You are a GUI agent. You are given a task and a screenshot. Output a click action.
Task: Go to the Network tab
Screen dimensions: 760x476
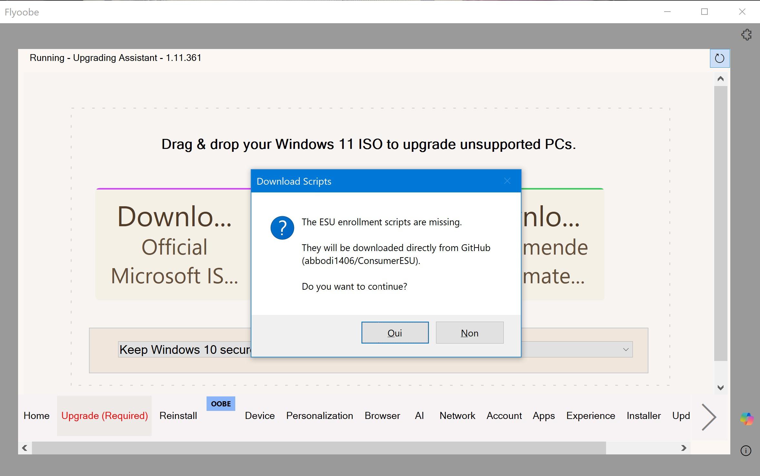[x=457, y=416]
